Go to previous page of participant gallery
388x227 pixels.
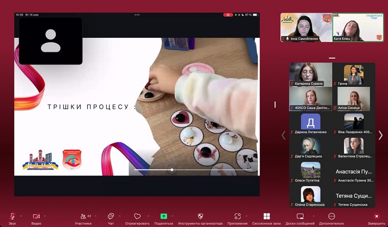tap(284, 135)
